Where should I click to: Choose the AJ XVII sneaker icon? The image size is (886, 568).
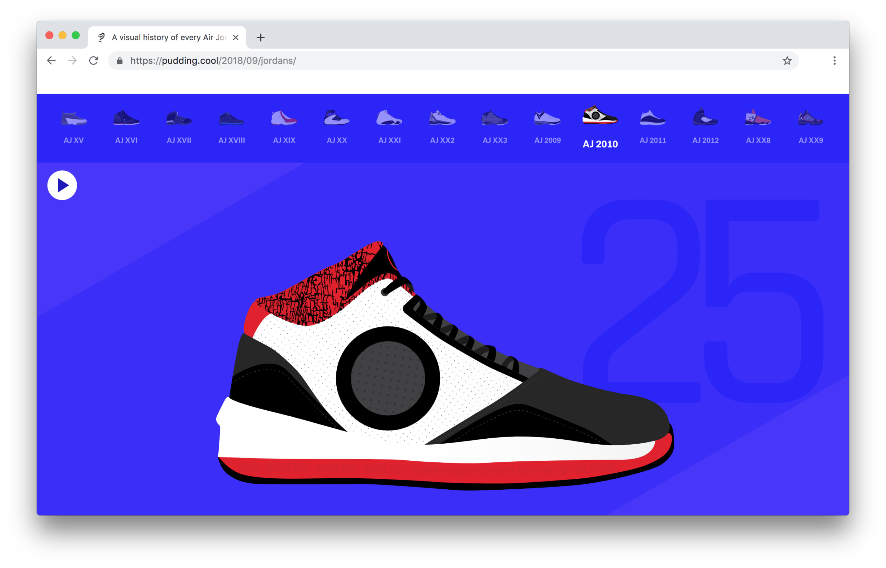point(179,118)
